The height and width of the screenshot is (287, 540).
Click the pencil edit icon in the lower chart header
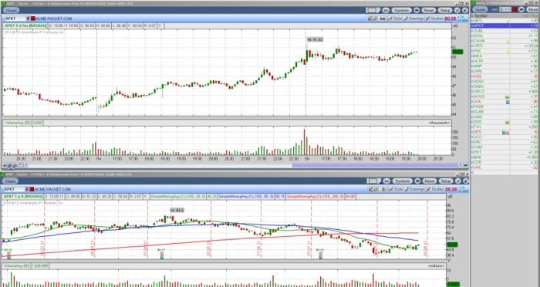click(458, 181)
